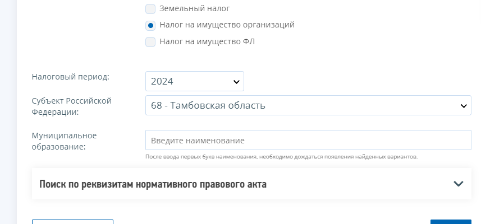
Task: Click the Муниципальное образование field label
Action: coord(65,141)
